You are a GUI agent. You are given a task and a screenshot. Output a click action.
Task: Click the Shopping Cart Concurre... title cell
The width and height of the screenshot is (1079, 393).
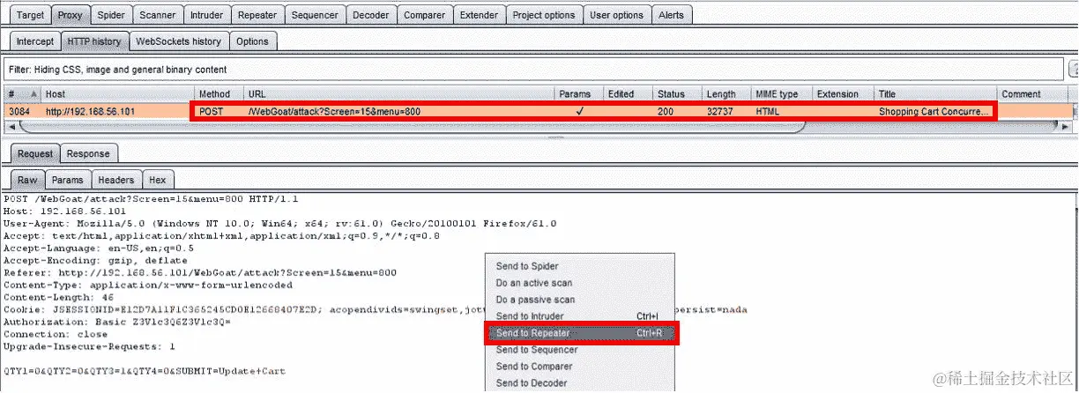coord(934,112)
